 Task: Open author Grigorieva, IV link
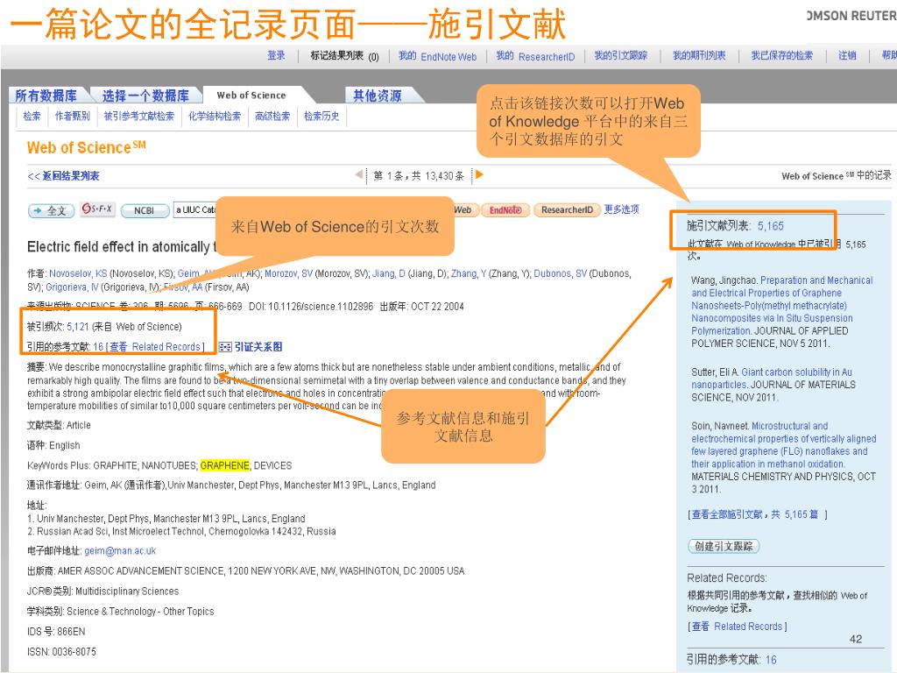click(72, 287)
